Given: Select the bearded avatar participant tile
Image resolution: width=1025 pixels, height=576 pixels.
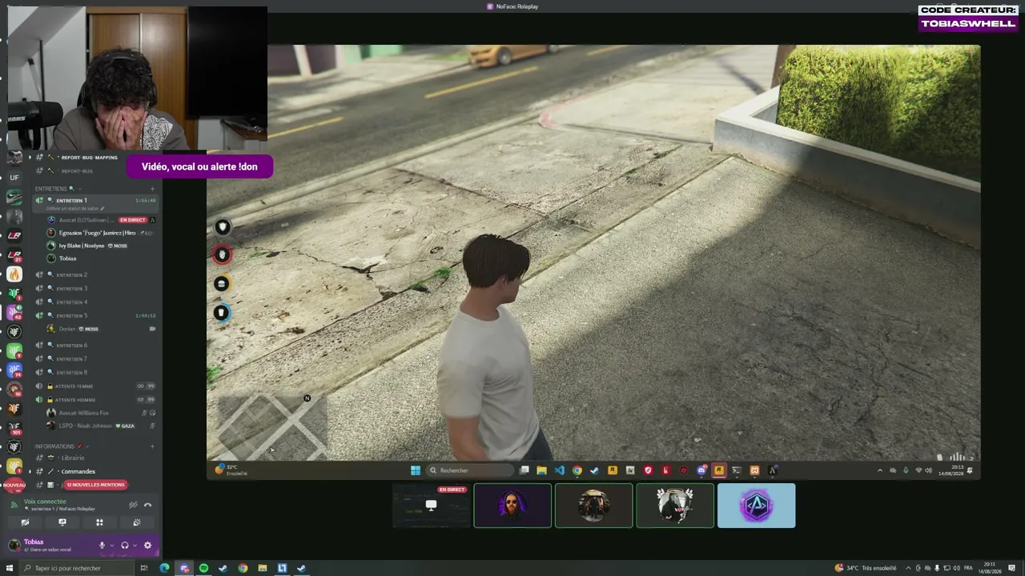Looking at the screenshot, I should coord(512,506).
